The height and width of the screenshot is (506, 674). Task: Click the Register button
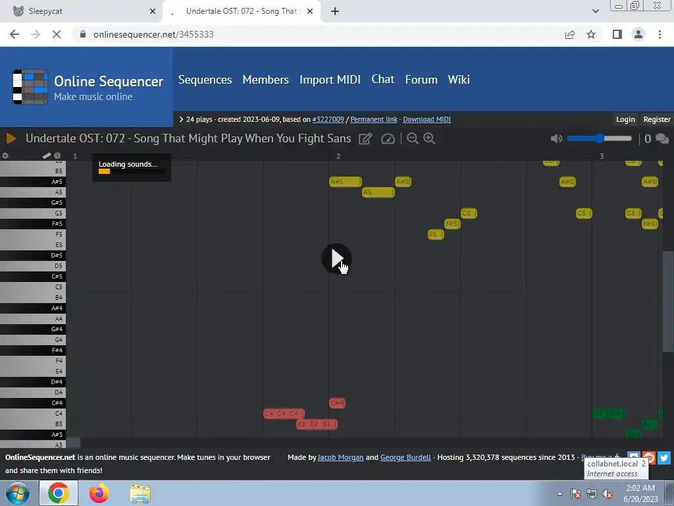tap(657, 119)
